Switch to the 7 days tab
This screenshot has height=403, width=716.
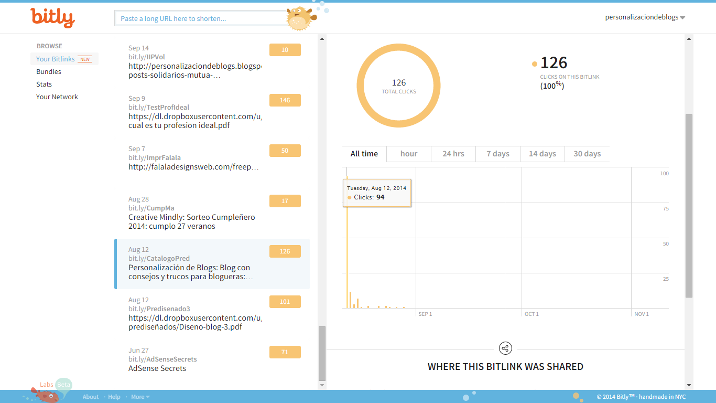(498, 154)
